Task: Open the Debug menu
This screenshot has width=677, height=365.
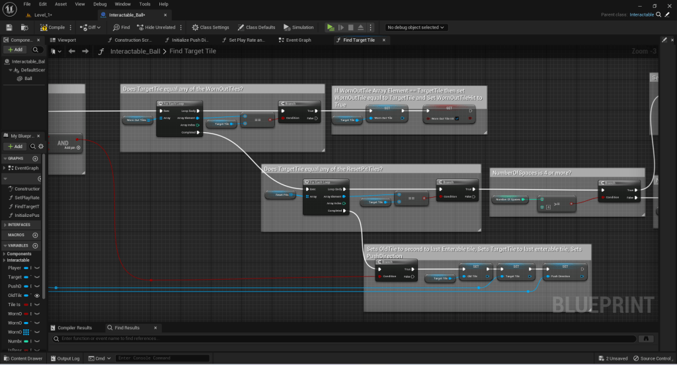Action: (x=100, y=4)
